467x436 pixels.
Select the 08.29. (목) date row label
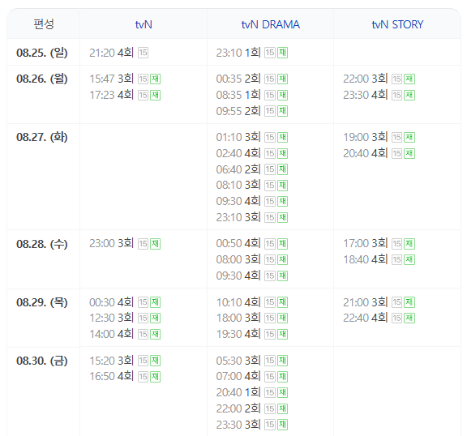click(x=42, y=302)
